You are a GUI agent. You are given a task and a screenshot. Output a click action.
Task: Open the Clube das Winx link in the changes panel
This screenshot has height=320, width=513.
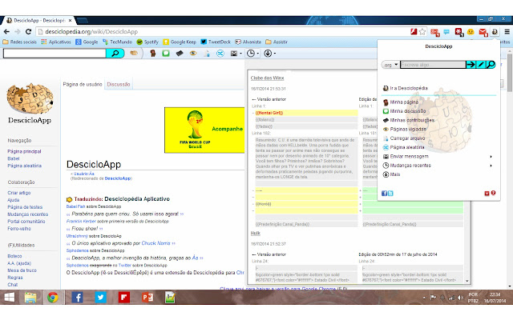[267, 78]
